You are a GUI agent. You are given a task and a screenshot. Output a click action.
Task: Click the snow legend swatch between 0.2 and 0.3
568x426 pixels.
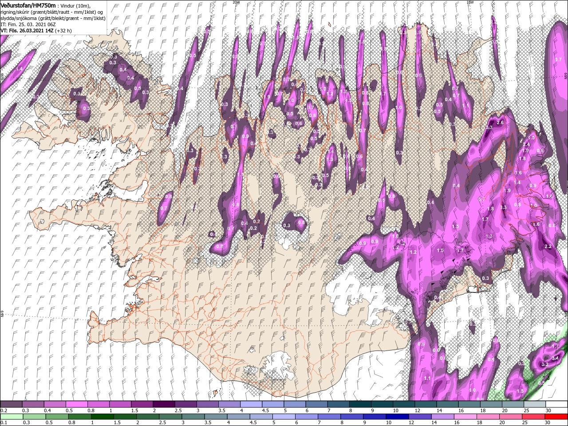point(11,405)
